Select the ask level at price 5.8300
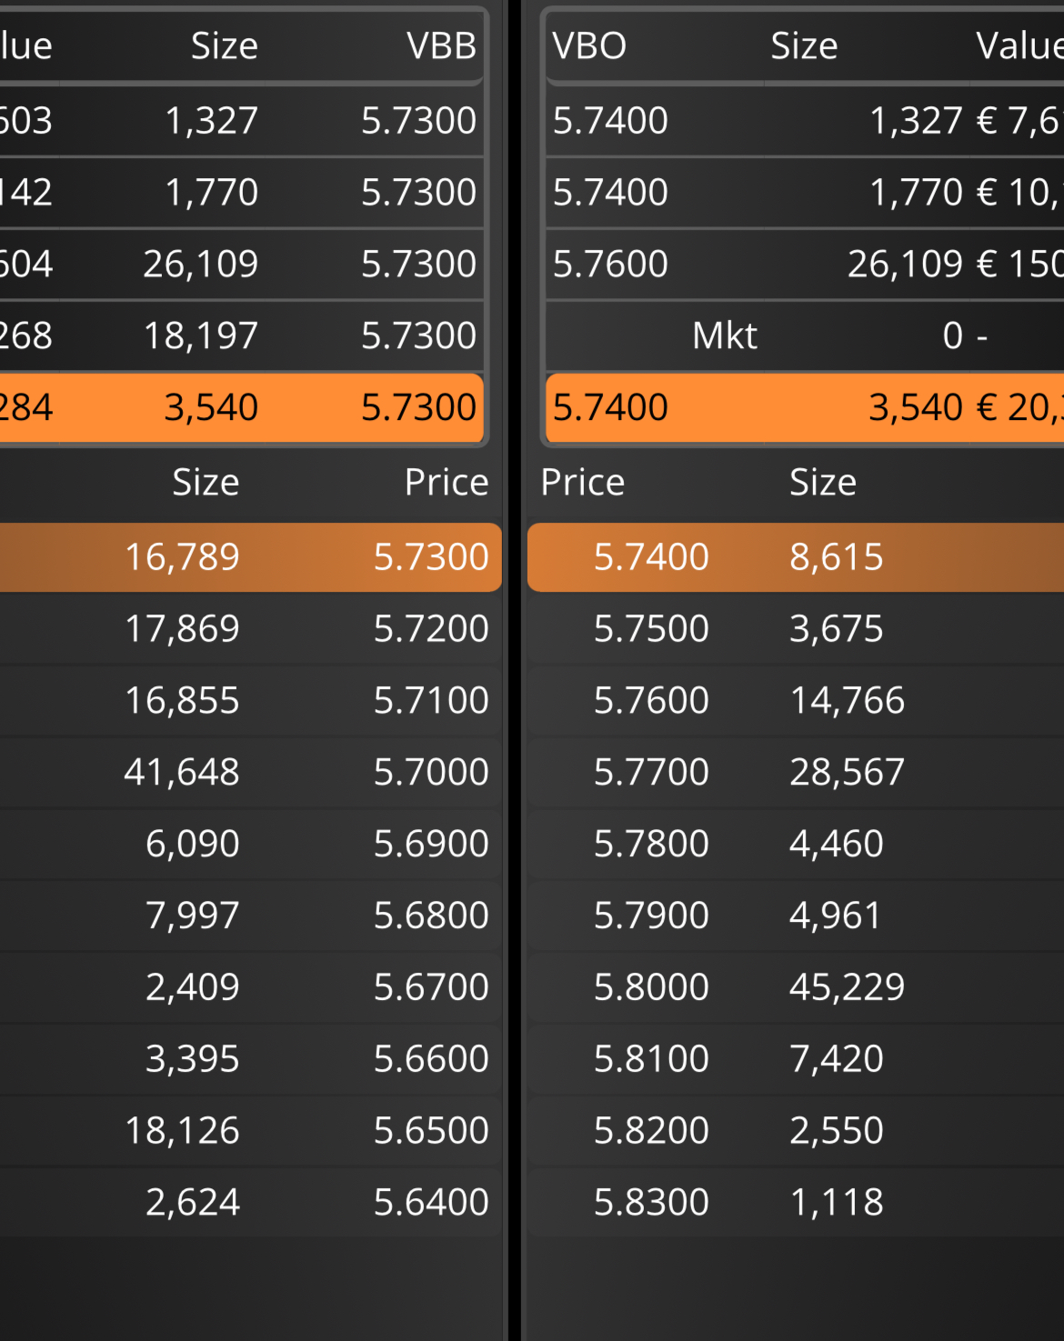 (796, 1202)
